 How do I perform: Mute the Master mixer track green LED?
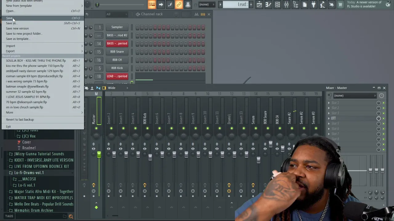tap(96, 128)
